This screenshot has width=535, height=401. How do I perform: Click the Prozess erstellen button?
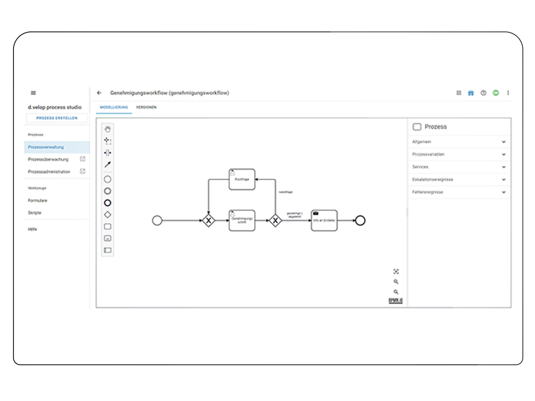click(57, 118)
